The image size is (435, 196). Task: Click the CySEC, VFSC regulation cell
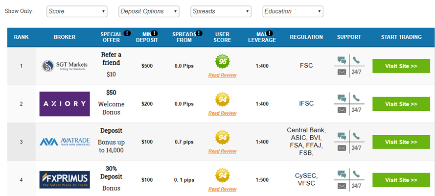[x=306, y=180]
